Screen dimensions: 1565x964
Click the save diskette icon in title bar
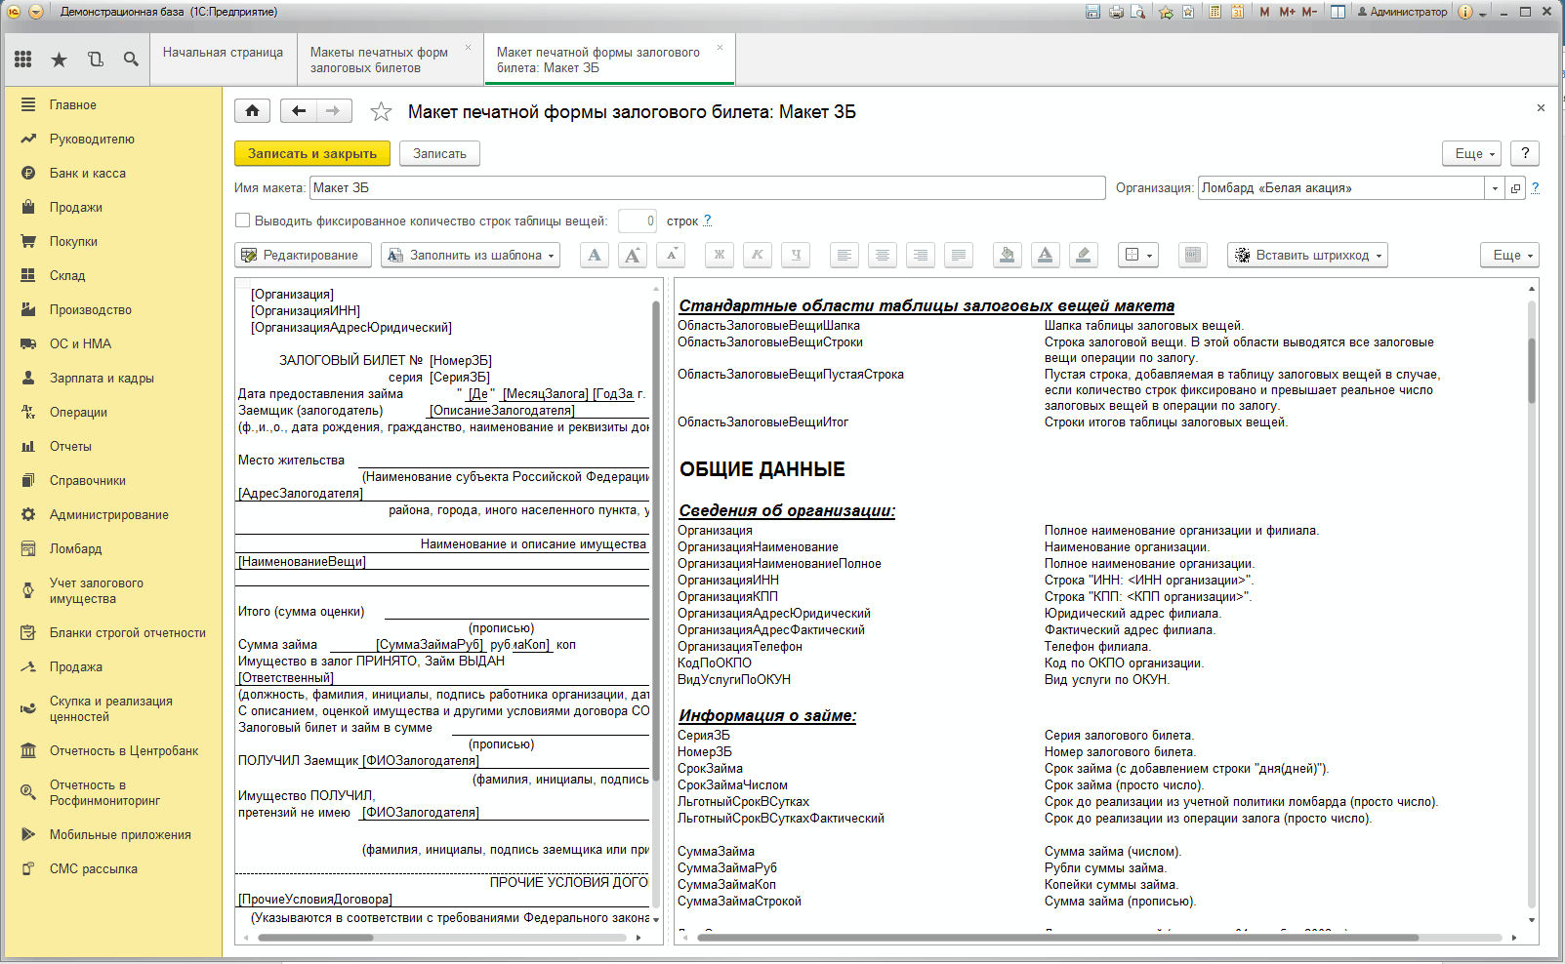(1092, 12)
